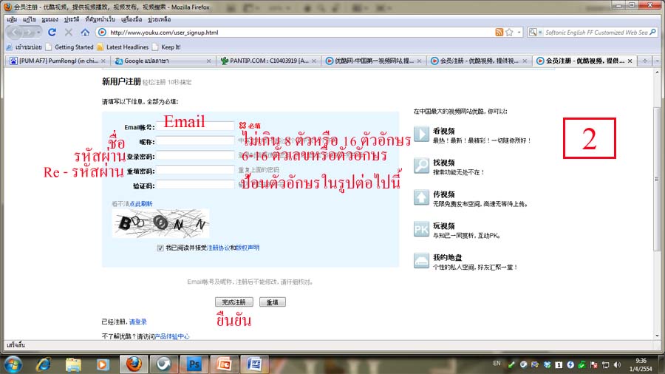Click the 玩视频 PK icon
The width and height of the screenshot is (665, 374).
point(422,229)
